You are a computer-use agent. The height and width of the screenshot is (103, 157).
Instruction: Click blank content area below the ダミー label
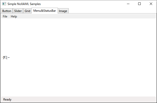[78, 78]
